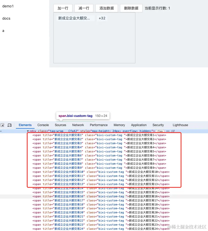208x231 pixels.
Task: Click the 减一行 button
Action: pos(84,8)
